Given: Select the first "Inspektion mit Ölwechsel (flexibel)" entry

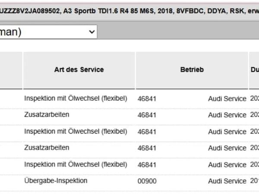Looking at the screenshot, I should tap(76, 98).
